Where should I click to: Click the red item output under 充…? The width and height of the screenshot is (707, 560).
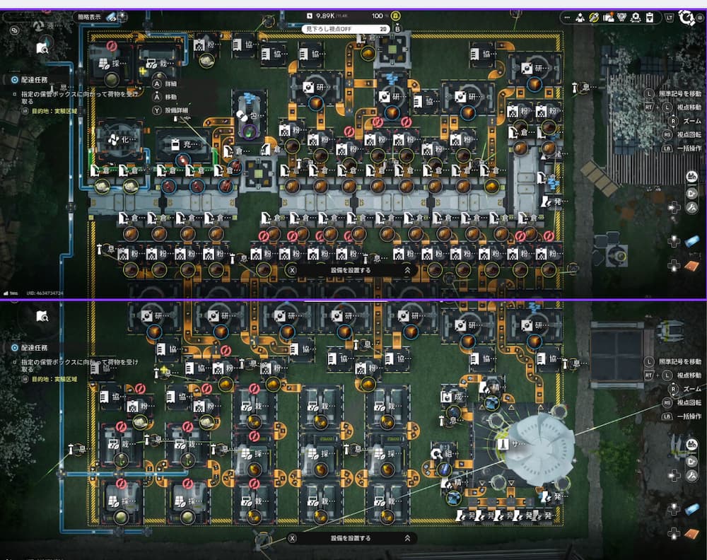click(x=183, y=160)
